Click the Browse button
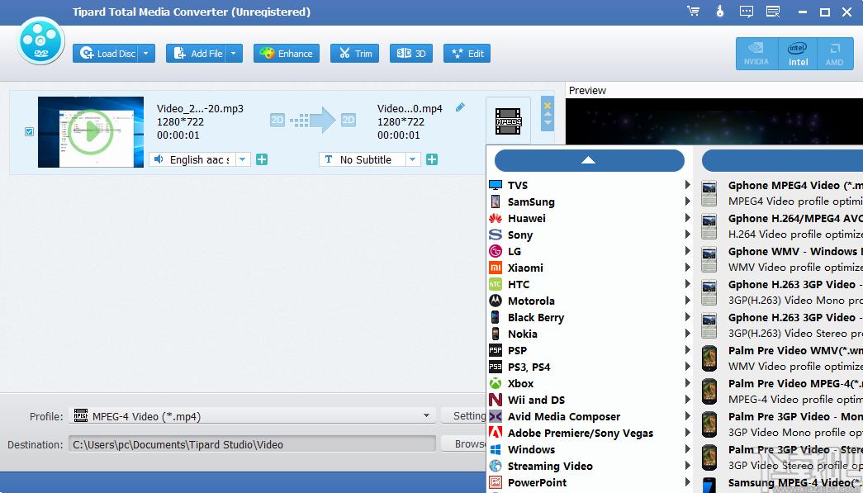This screenshot has height=493, width=863. (464, 443)
